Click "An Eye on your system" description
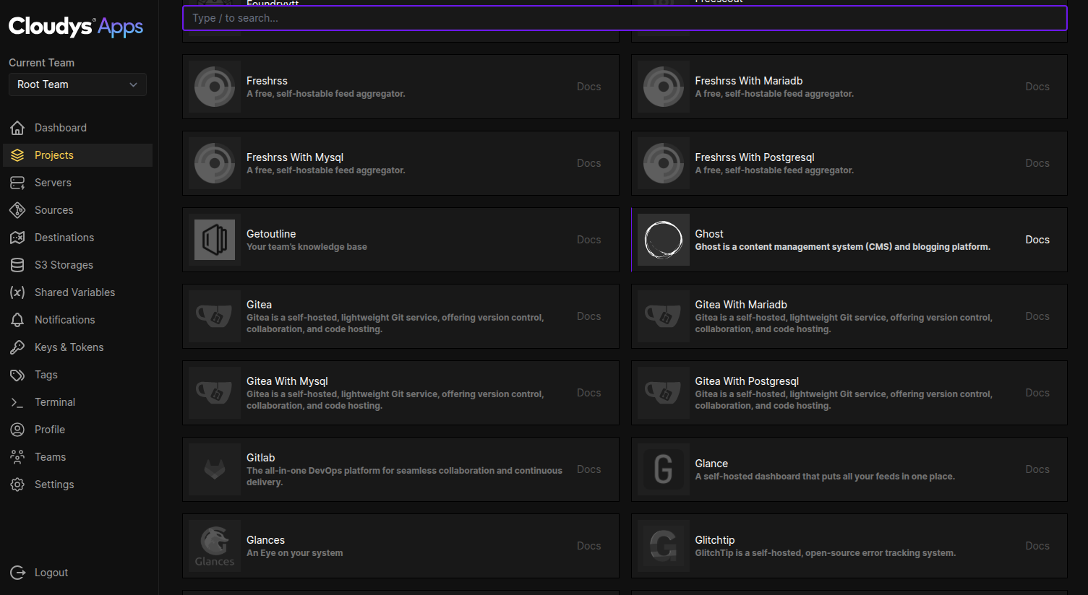The height and width of the screenshot is (595, 1088). [295, 553]
